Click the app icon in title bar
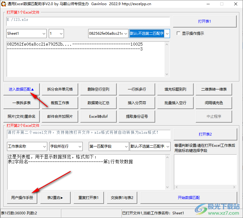Image resolution: width=243 pixels, height=218 pixels. [3, 4]
